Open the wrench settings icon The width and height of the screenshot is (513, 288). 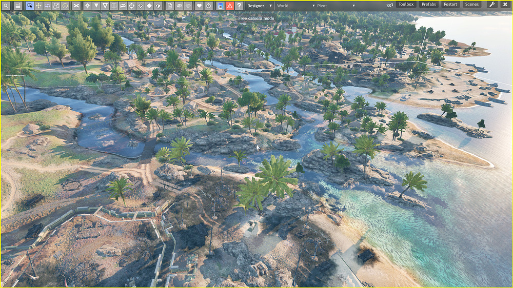coord(491,5)
